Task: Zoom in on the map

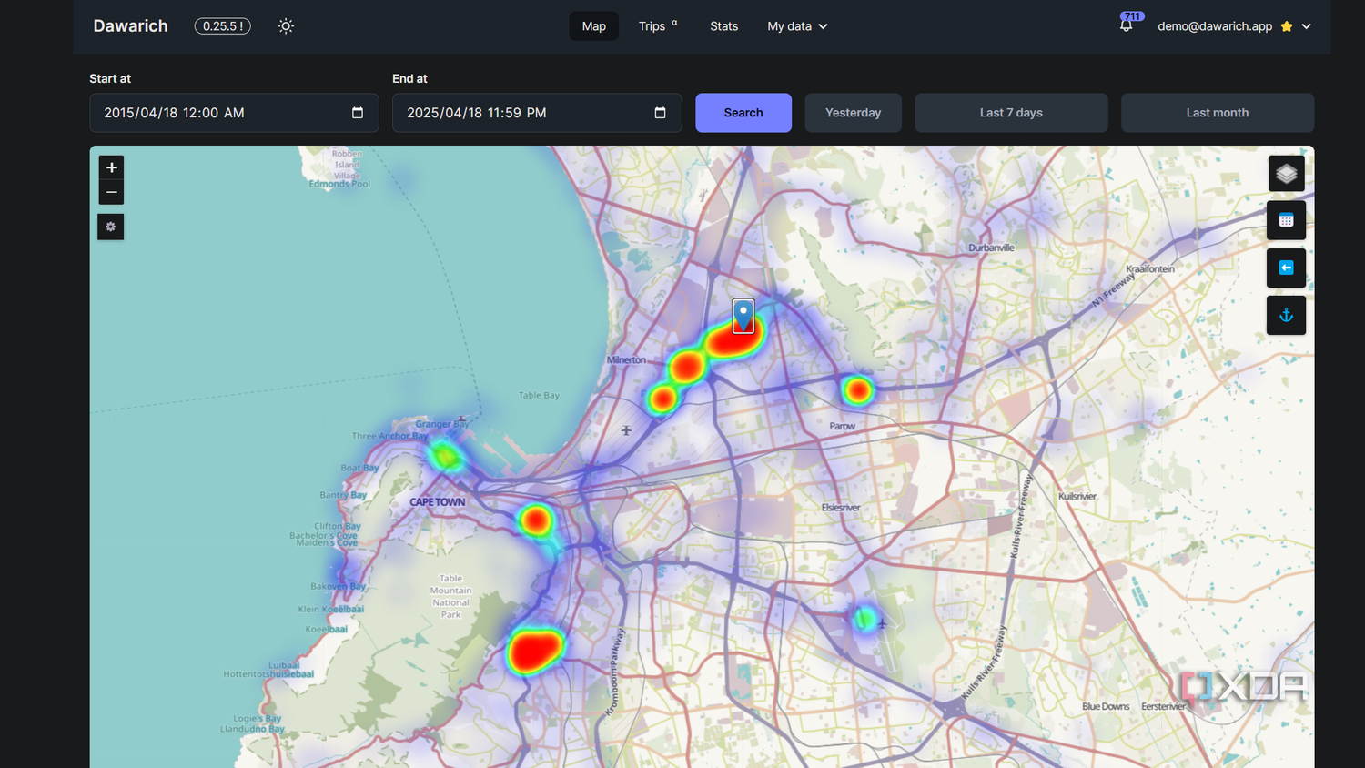Action: click(111, 167)
